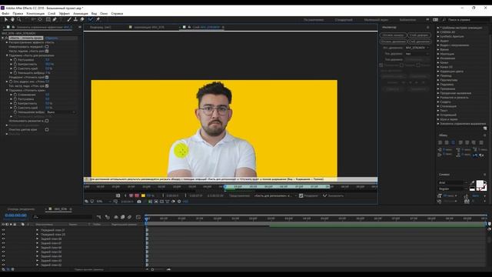Select the Библиотеки workspace
Viewport: 492px width, 277px height.
click(x=407, y=20)
